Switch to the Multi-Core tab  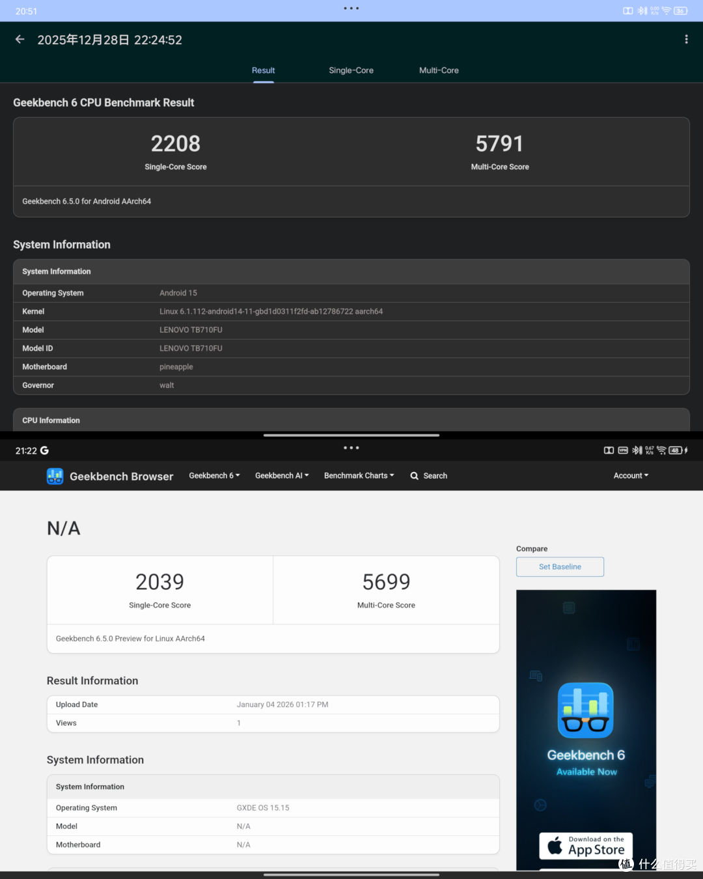click(439, 70)
